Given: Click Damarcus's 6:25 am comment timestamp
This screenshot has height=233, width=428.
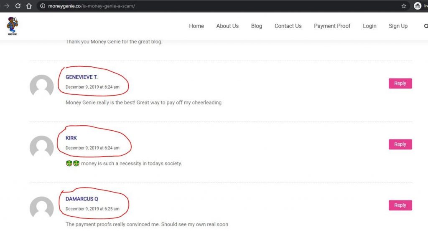Looking at the screenshot, I should 92,209.
